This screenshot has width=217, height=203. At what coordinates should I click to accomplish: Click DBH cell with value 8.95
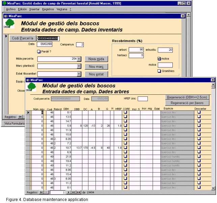66,170
